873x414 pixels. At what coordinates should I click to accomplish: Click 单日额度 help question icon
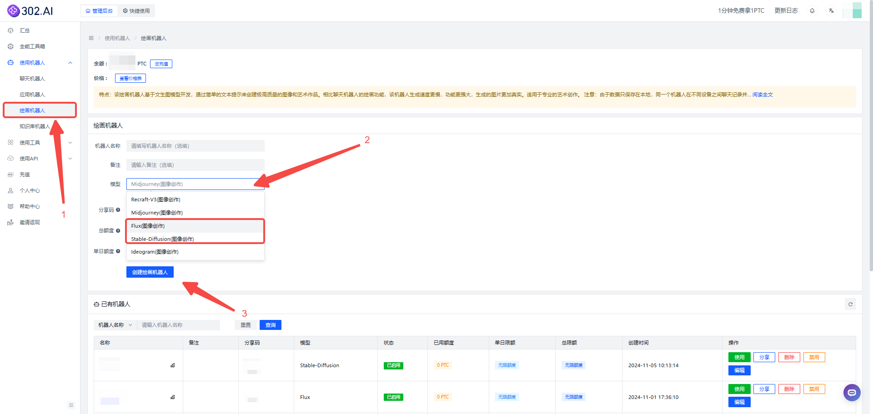pos(118,251)
